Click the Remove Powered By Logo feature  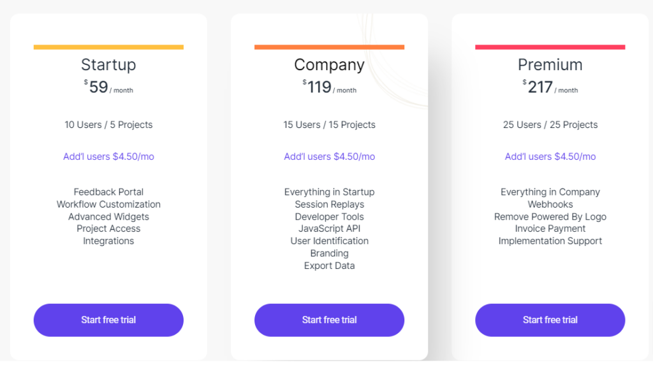pyautogui.click(x=550, y=217)
